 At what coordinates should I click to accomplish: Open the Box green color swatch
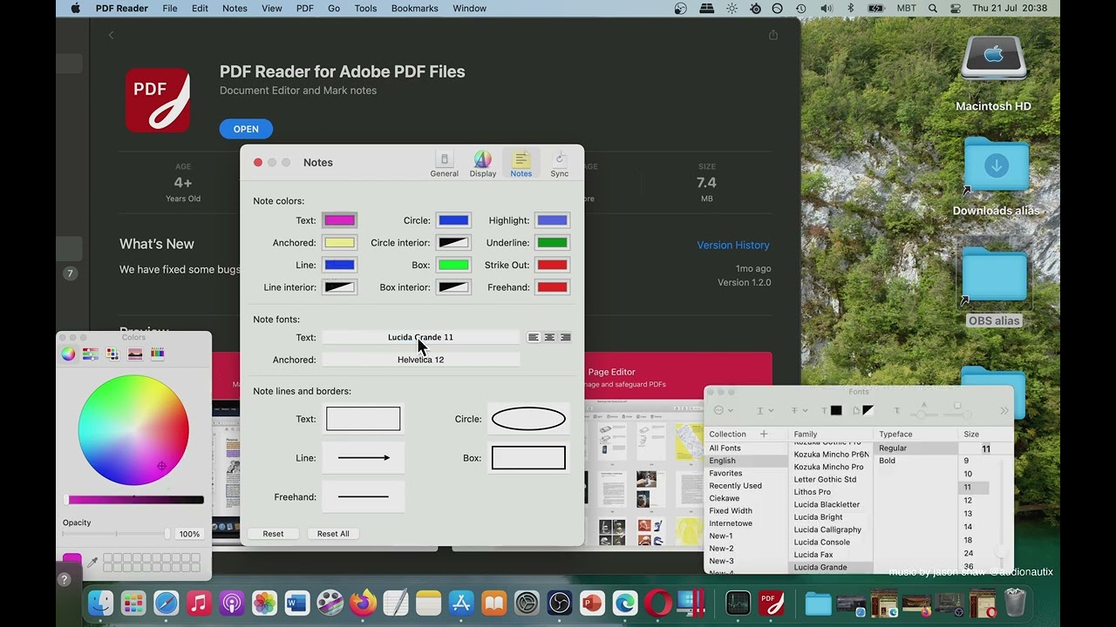(x=453, y=265)
